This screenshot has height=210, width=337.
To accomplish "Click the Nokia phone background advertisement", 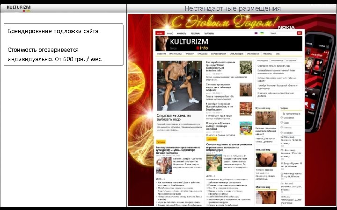I will (320, 81).
